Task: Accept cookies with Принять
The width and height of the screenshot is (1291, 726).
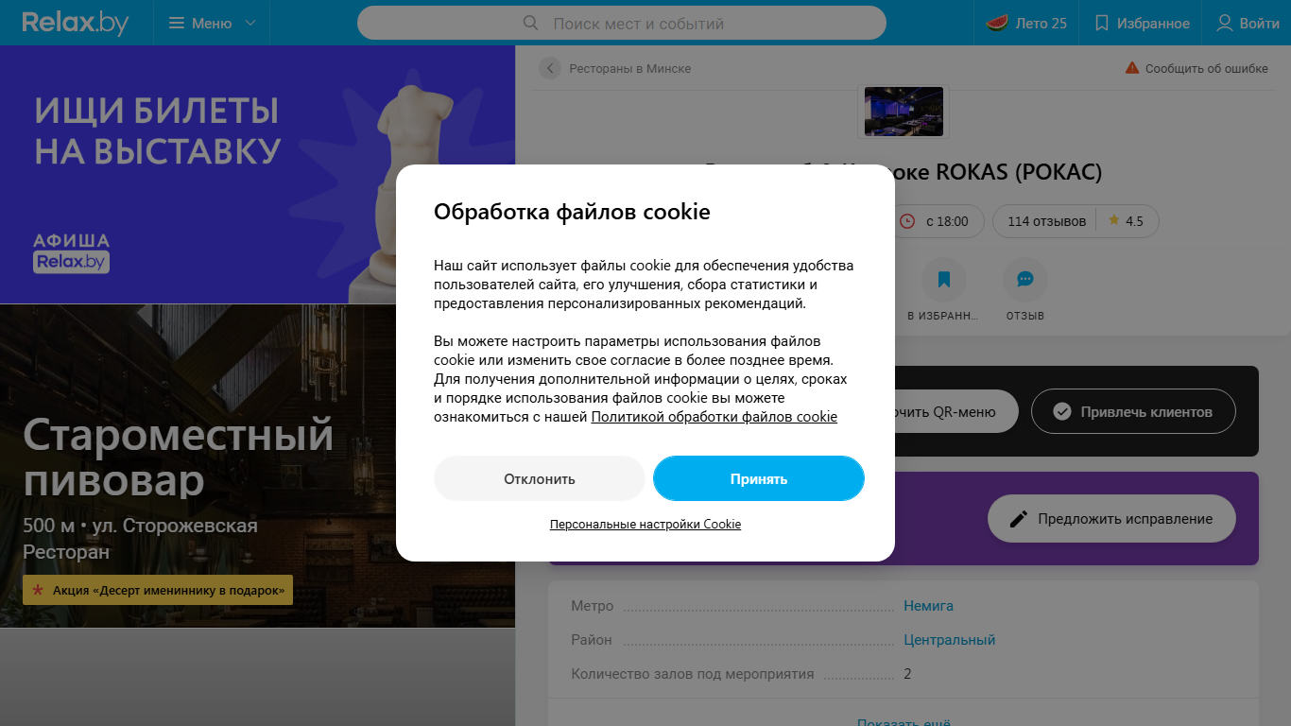Action: tap(759, 478)
